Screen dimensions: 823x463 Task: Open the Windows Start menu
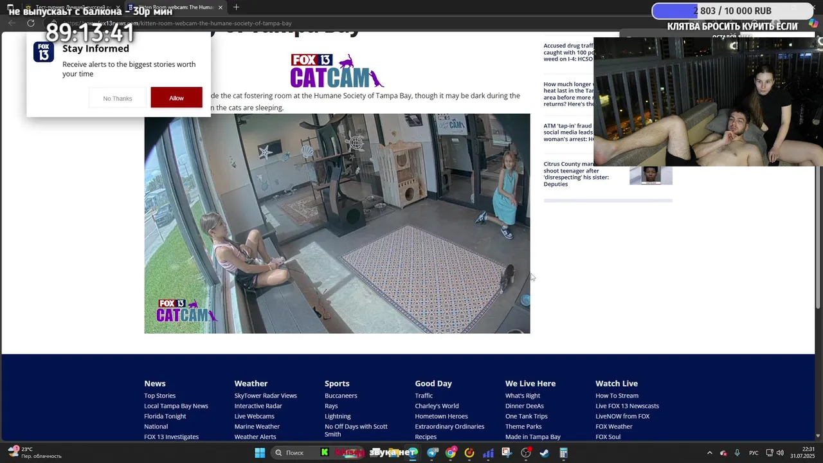click(x=260, y=453)
